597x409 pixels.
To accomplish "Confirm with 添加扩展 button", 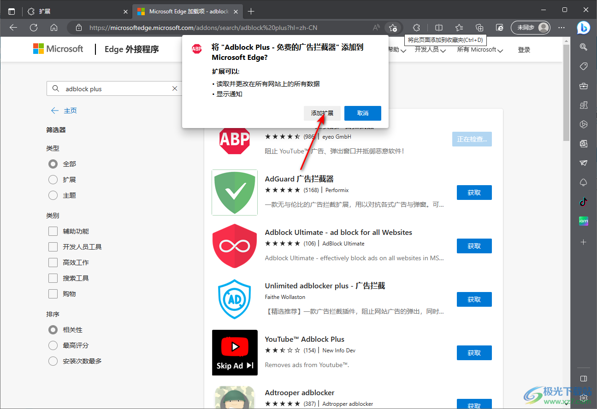I will [x=322, y=113].
